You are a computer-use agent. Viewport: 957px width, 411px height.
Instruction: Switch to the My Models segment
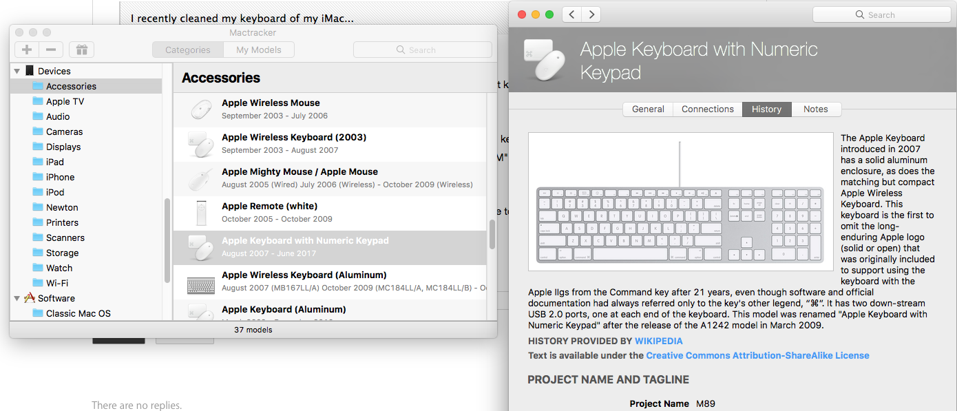259,50
